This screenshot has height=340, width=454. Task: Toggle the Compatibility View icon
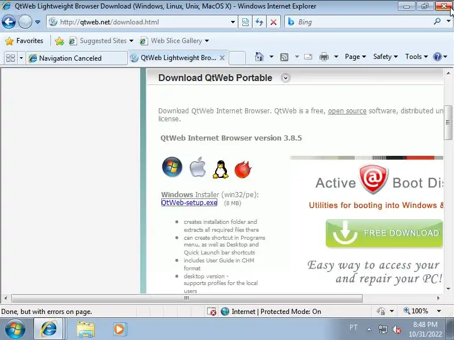tap(245, 22)
